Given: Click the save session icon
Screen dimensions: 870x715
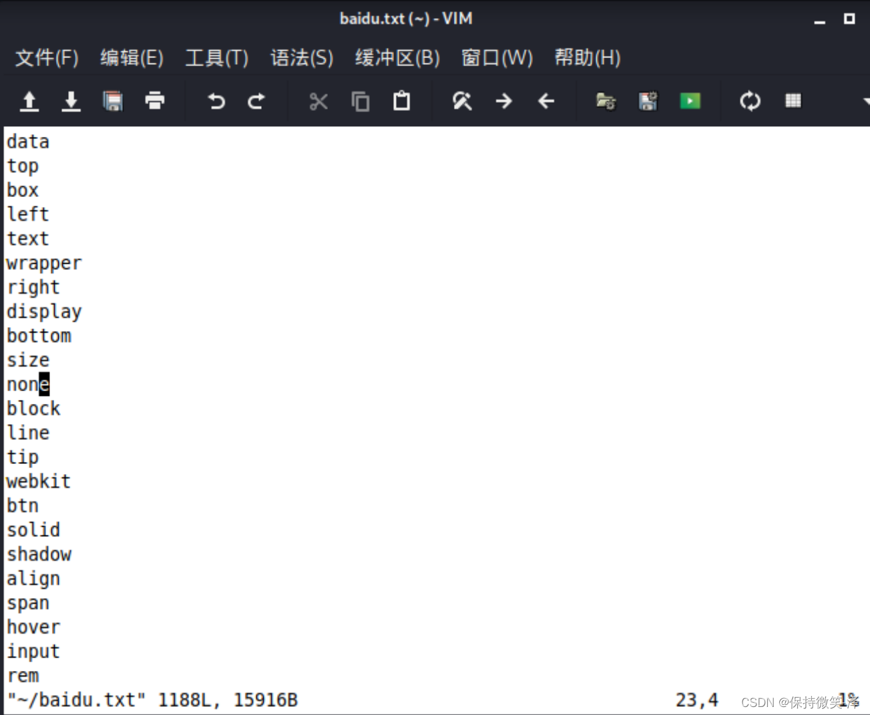Looking at the screenshot, I should click(x=648, y=101).
